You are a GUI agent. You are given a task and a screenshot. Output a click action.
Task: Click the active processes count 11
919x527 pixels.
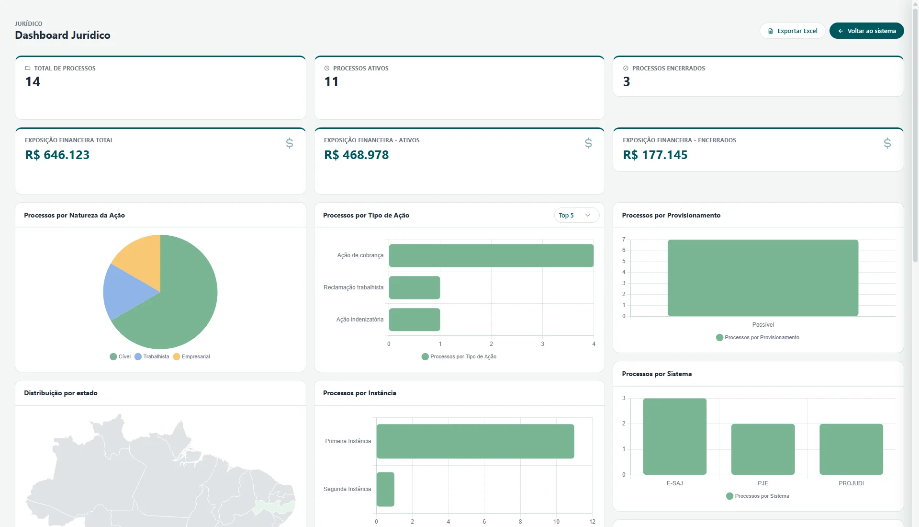pyautogui.click(x=331, y=82)
